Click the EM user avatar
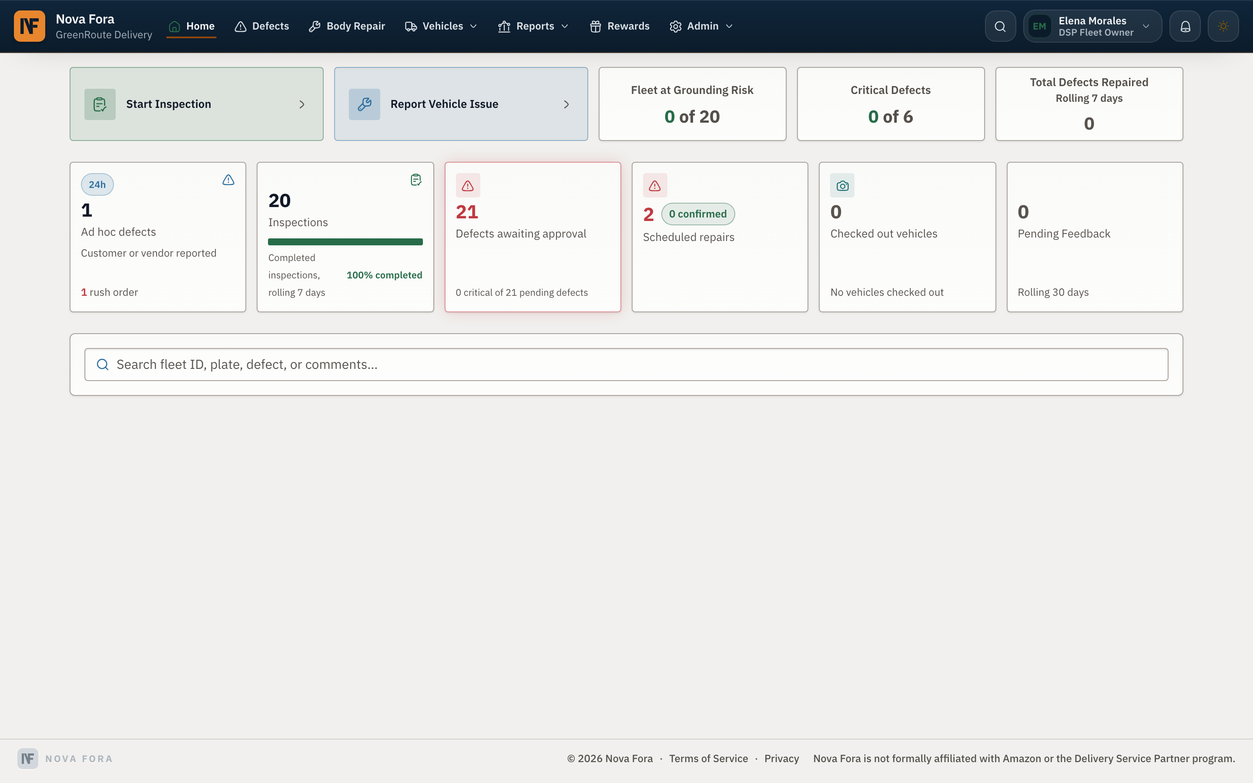The image size is (1253, 783). click(1040, 26)
